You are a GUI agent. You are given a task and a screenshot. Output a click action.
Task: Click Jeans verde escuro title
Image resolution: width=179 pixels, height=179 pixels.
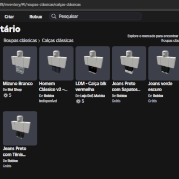coord(160,86)
